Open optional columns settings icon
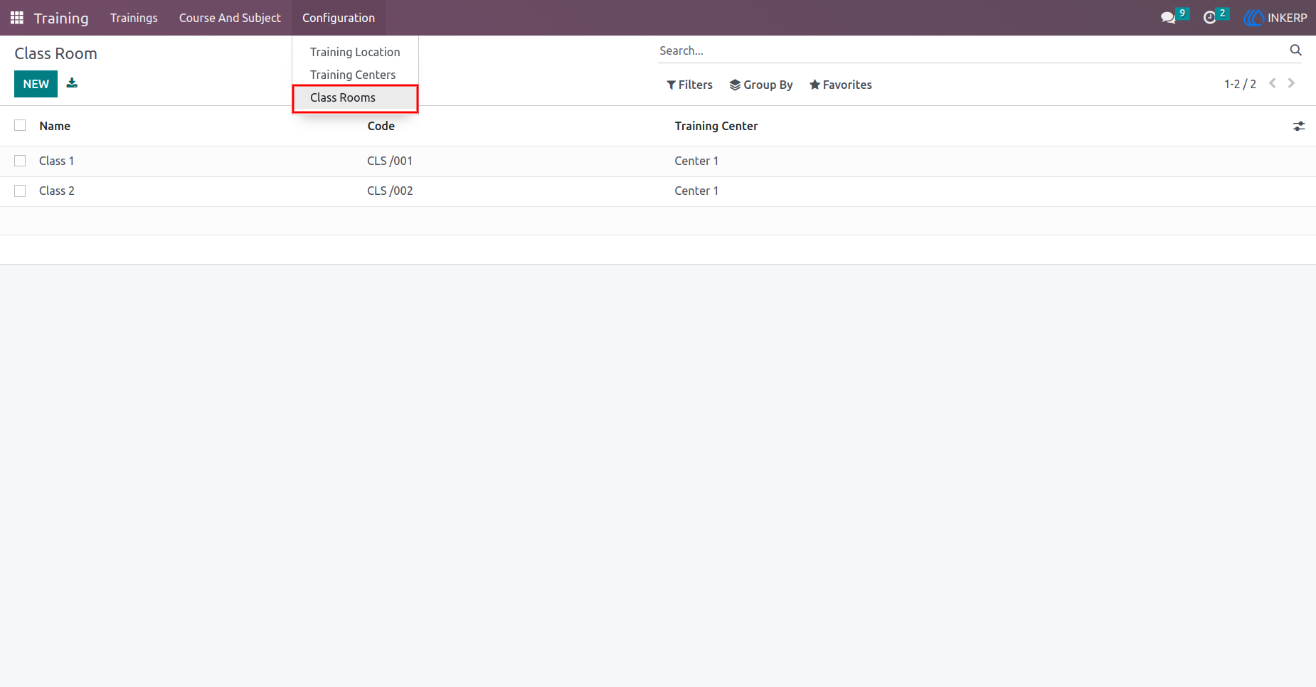Screen dimensions: 1316x687 point(1299,126)
